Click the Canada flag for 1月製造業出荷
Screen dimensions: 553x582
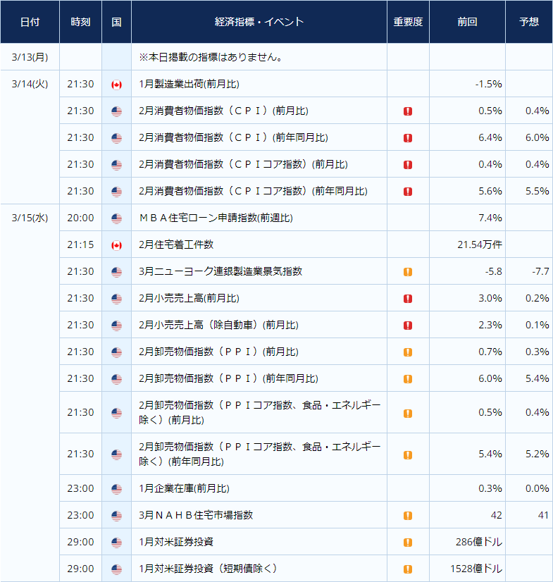tap(116, 85)
